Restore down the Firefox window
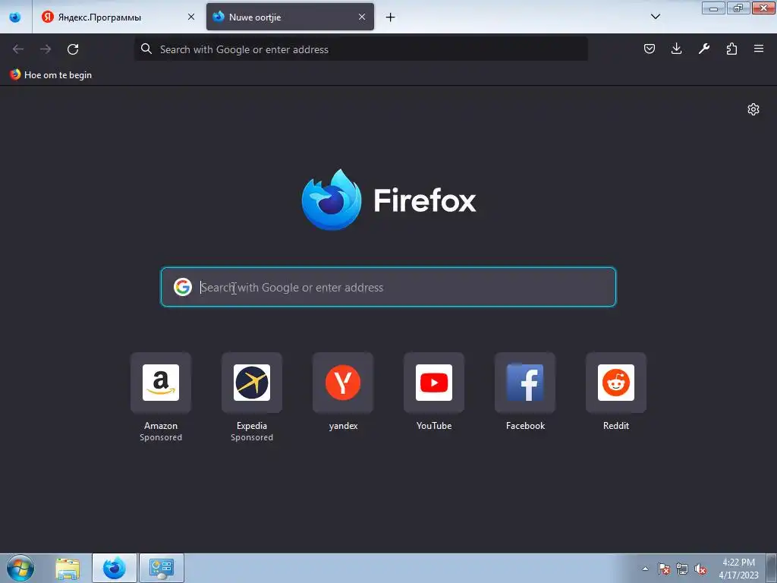 738,8
